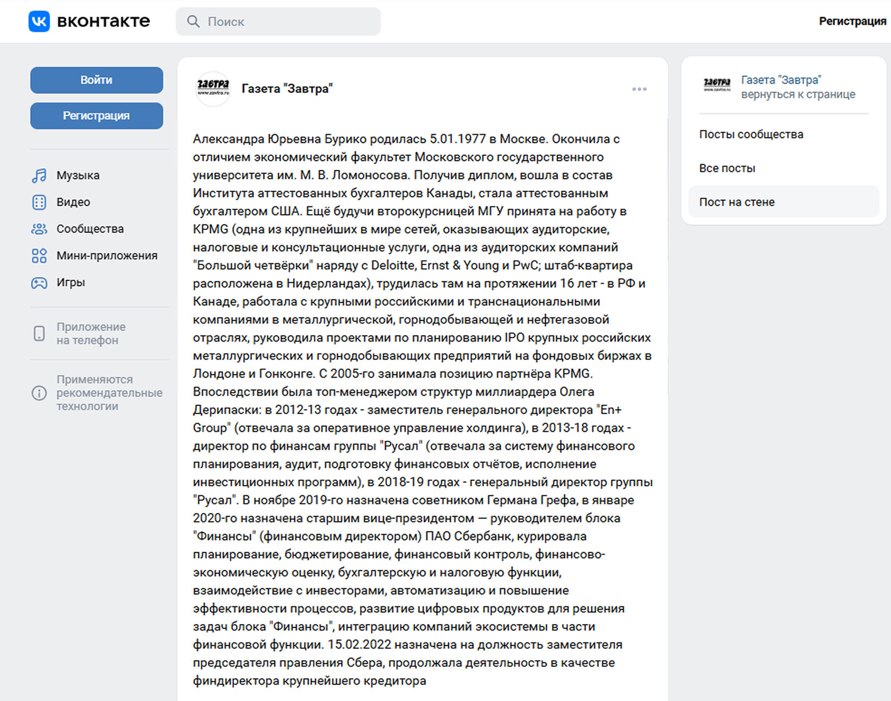Select the Все посты tab
Image resolution: width=891 pixels, height=701 pixels.
[x=783, y=168]
